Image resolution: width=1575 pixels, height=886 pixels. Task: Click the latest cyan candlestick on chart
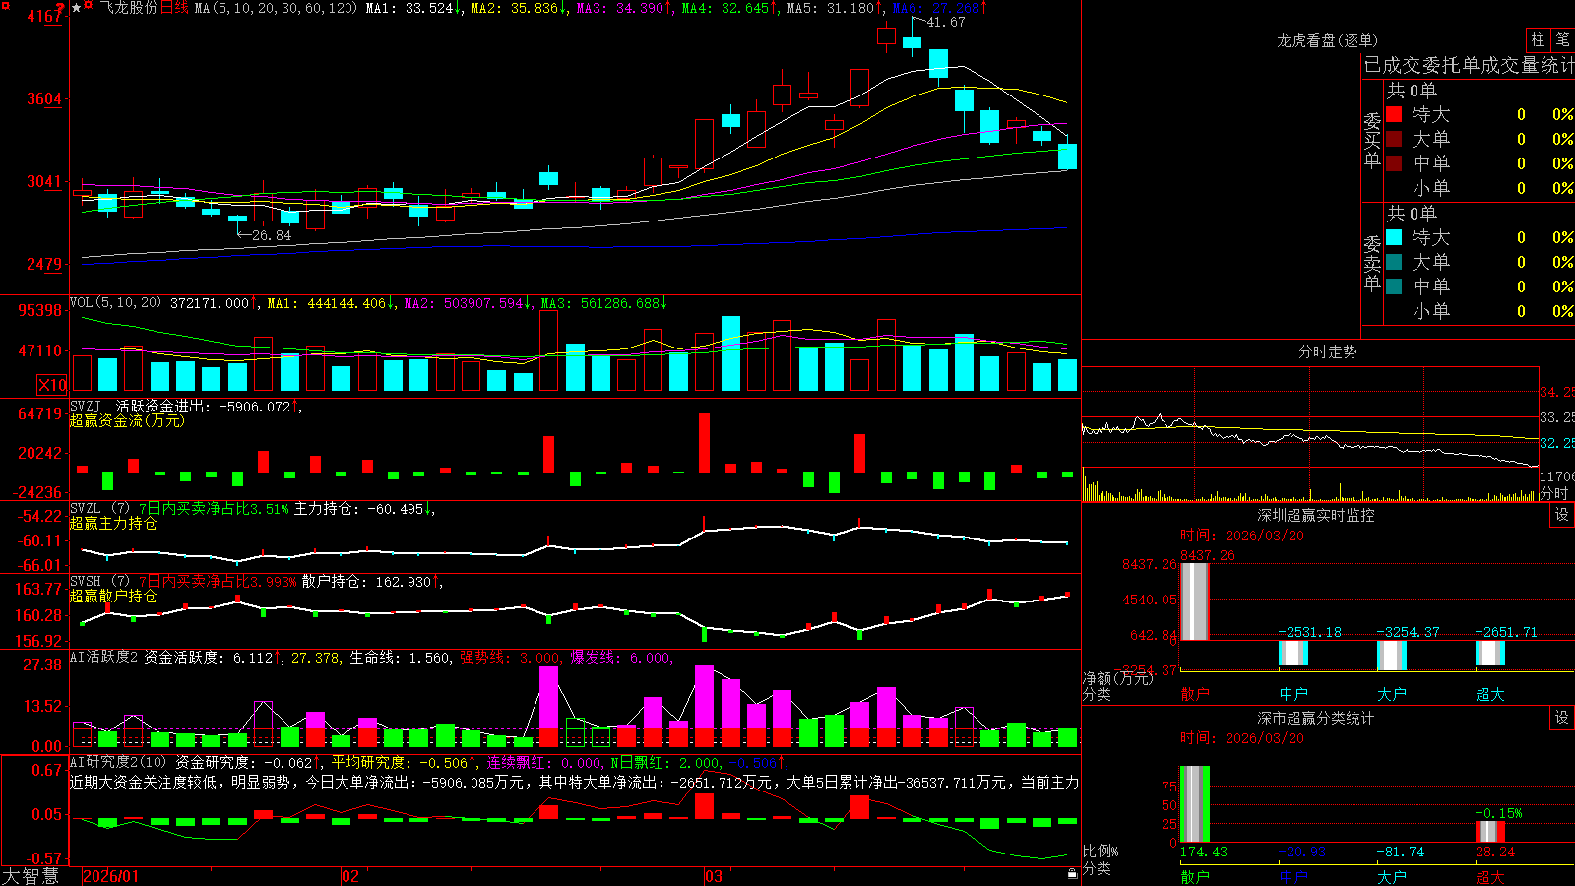point(1067,156)
